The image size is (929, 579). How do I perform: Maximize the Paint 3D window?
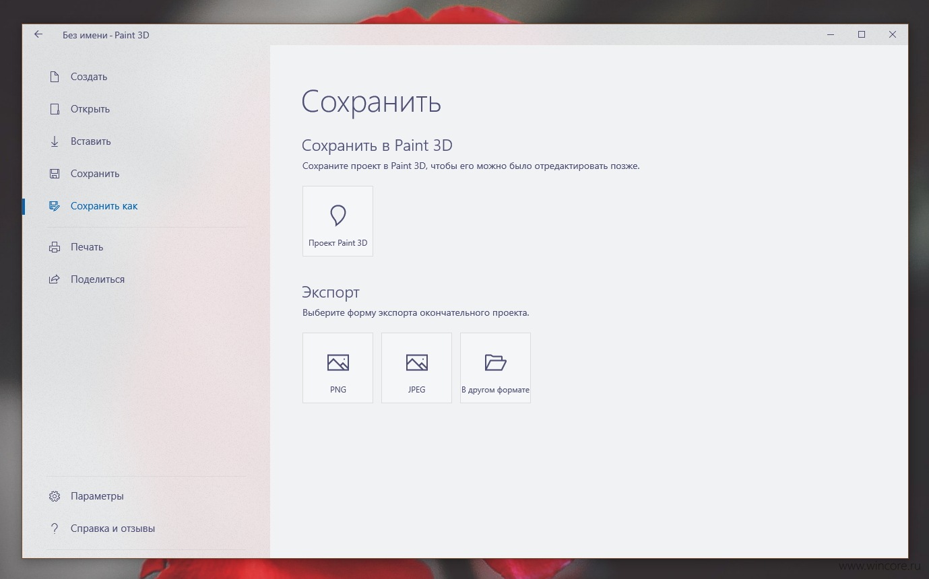coord(861,34)
